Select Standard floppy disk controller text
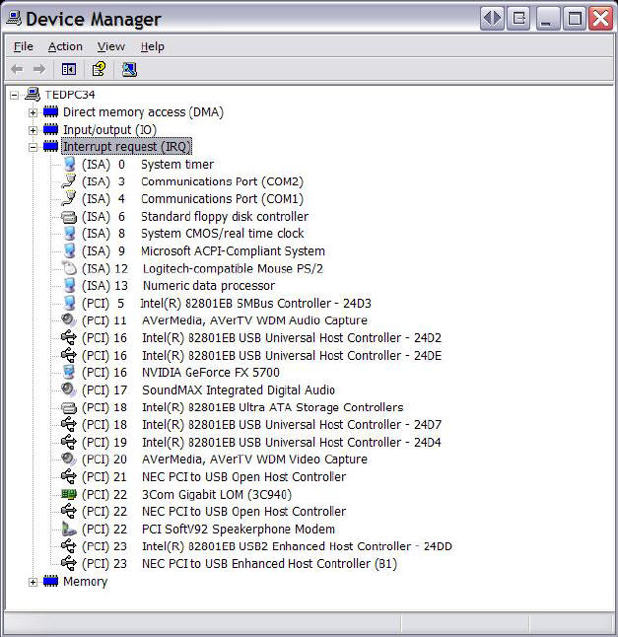Image resolution: width=618 pixels, height=637 pixels. click(225, 217)
